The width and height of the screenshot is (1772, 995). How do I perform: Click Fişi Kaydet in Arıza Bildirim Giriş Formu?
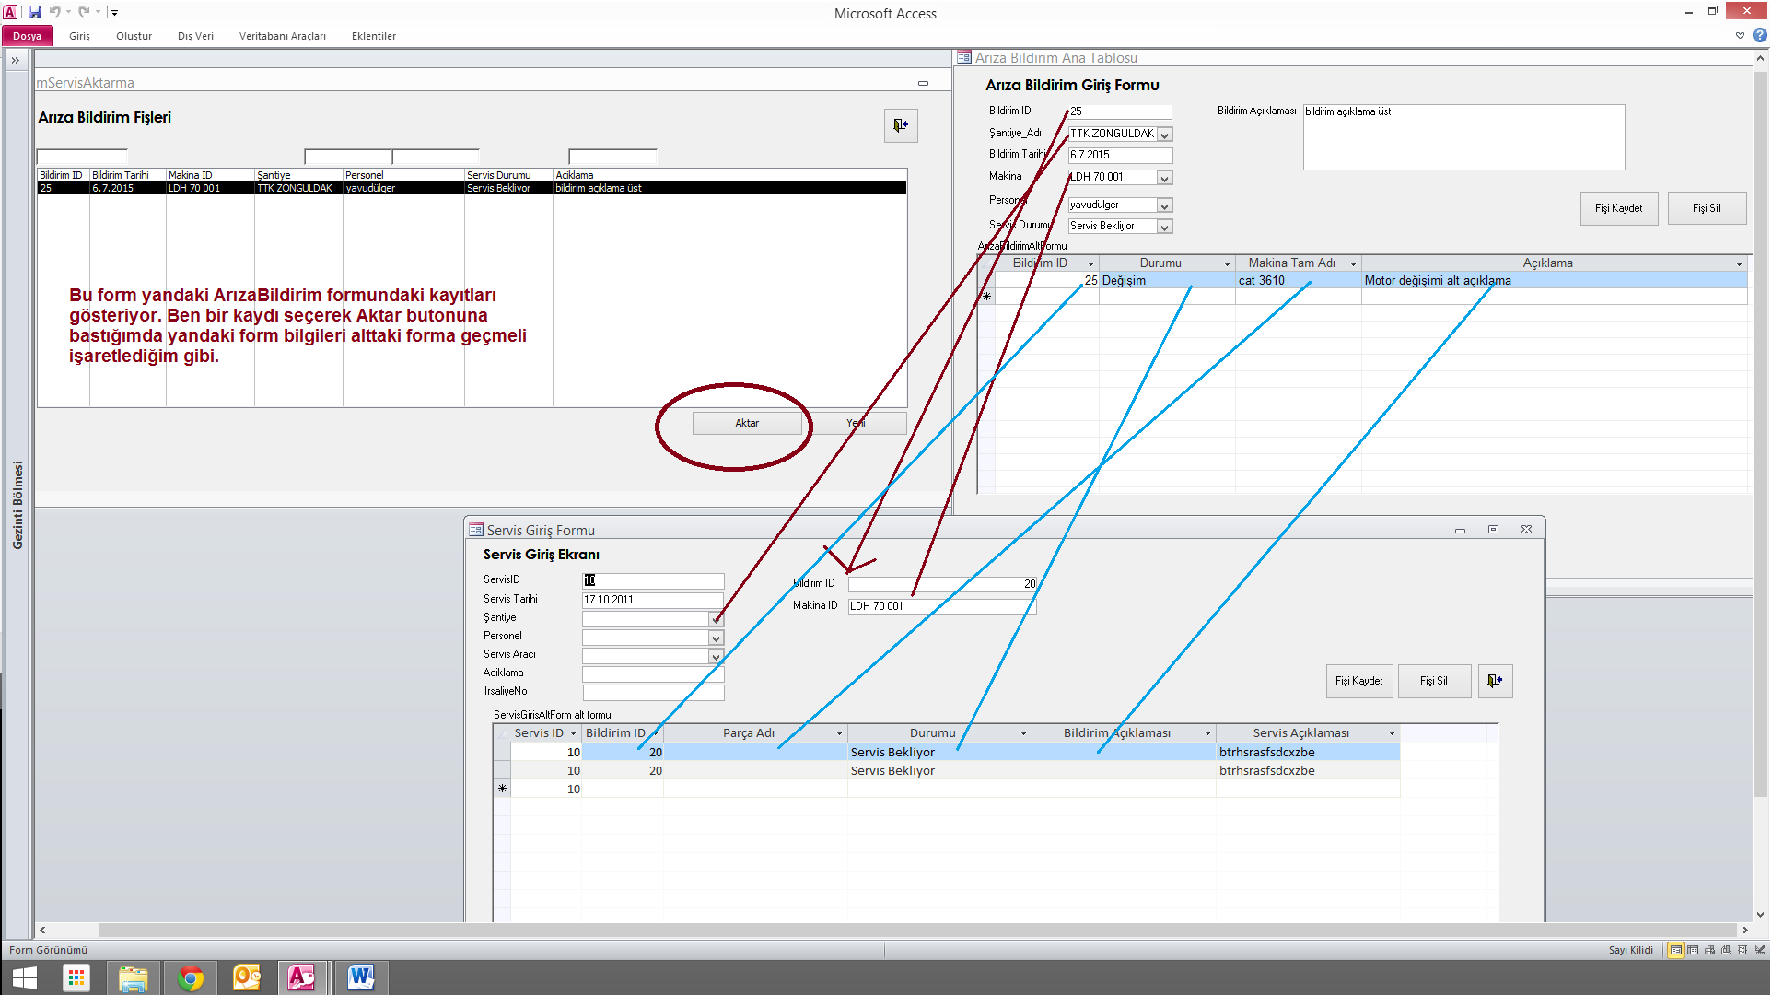click(x=1618, y=208)
